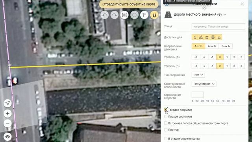Set Уровень (Б) to -2
Image resolution: width=252 pixels, height=142 pixels.
(x=204, y=66)
